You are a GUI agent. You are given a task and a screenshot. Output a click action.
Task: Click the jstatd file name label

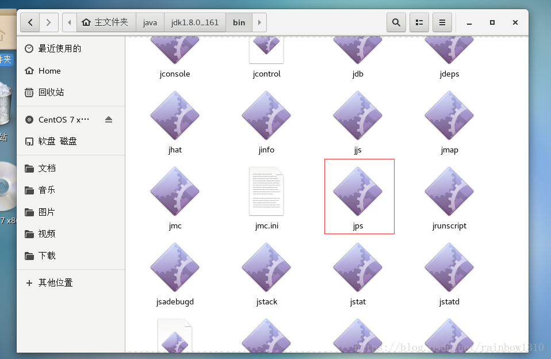pos(449,301)
